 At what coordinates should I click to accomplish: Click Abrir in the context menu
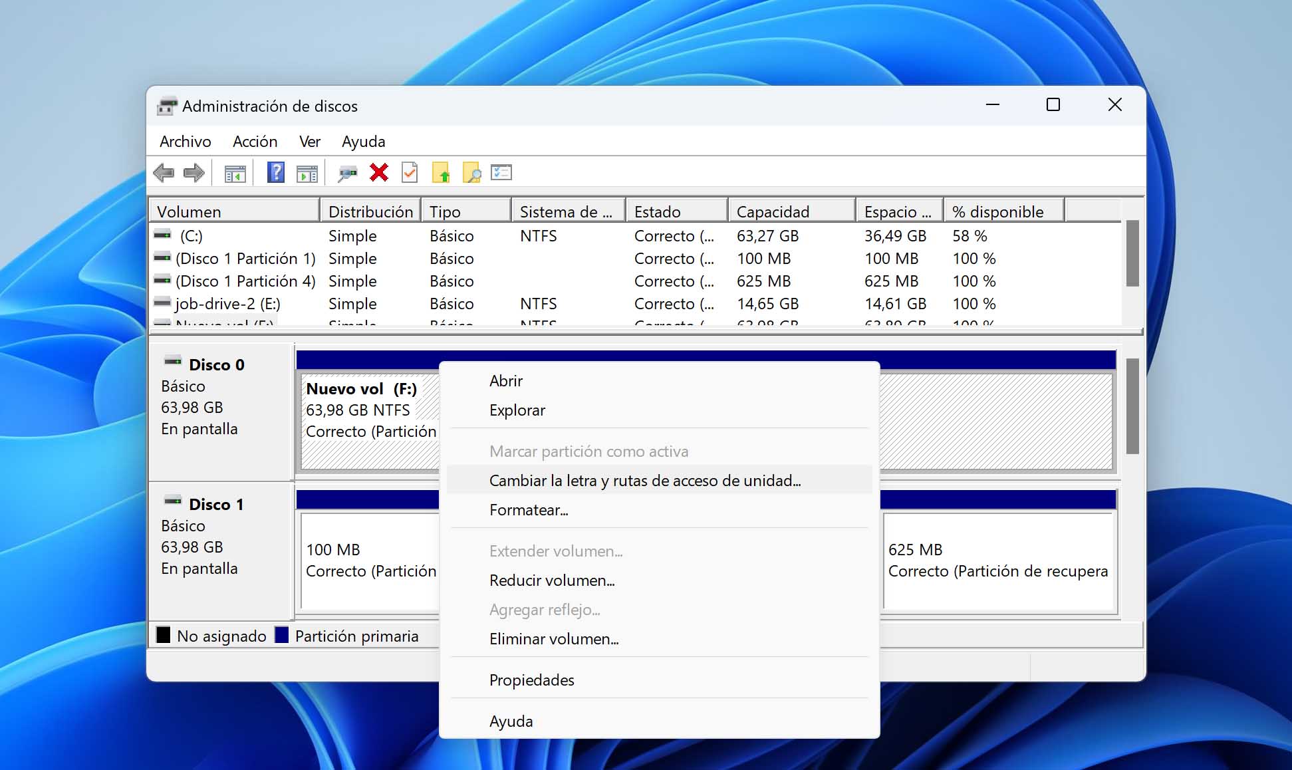click(x=507, y=380)
